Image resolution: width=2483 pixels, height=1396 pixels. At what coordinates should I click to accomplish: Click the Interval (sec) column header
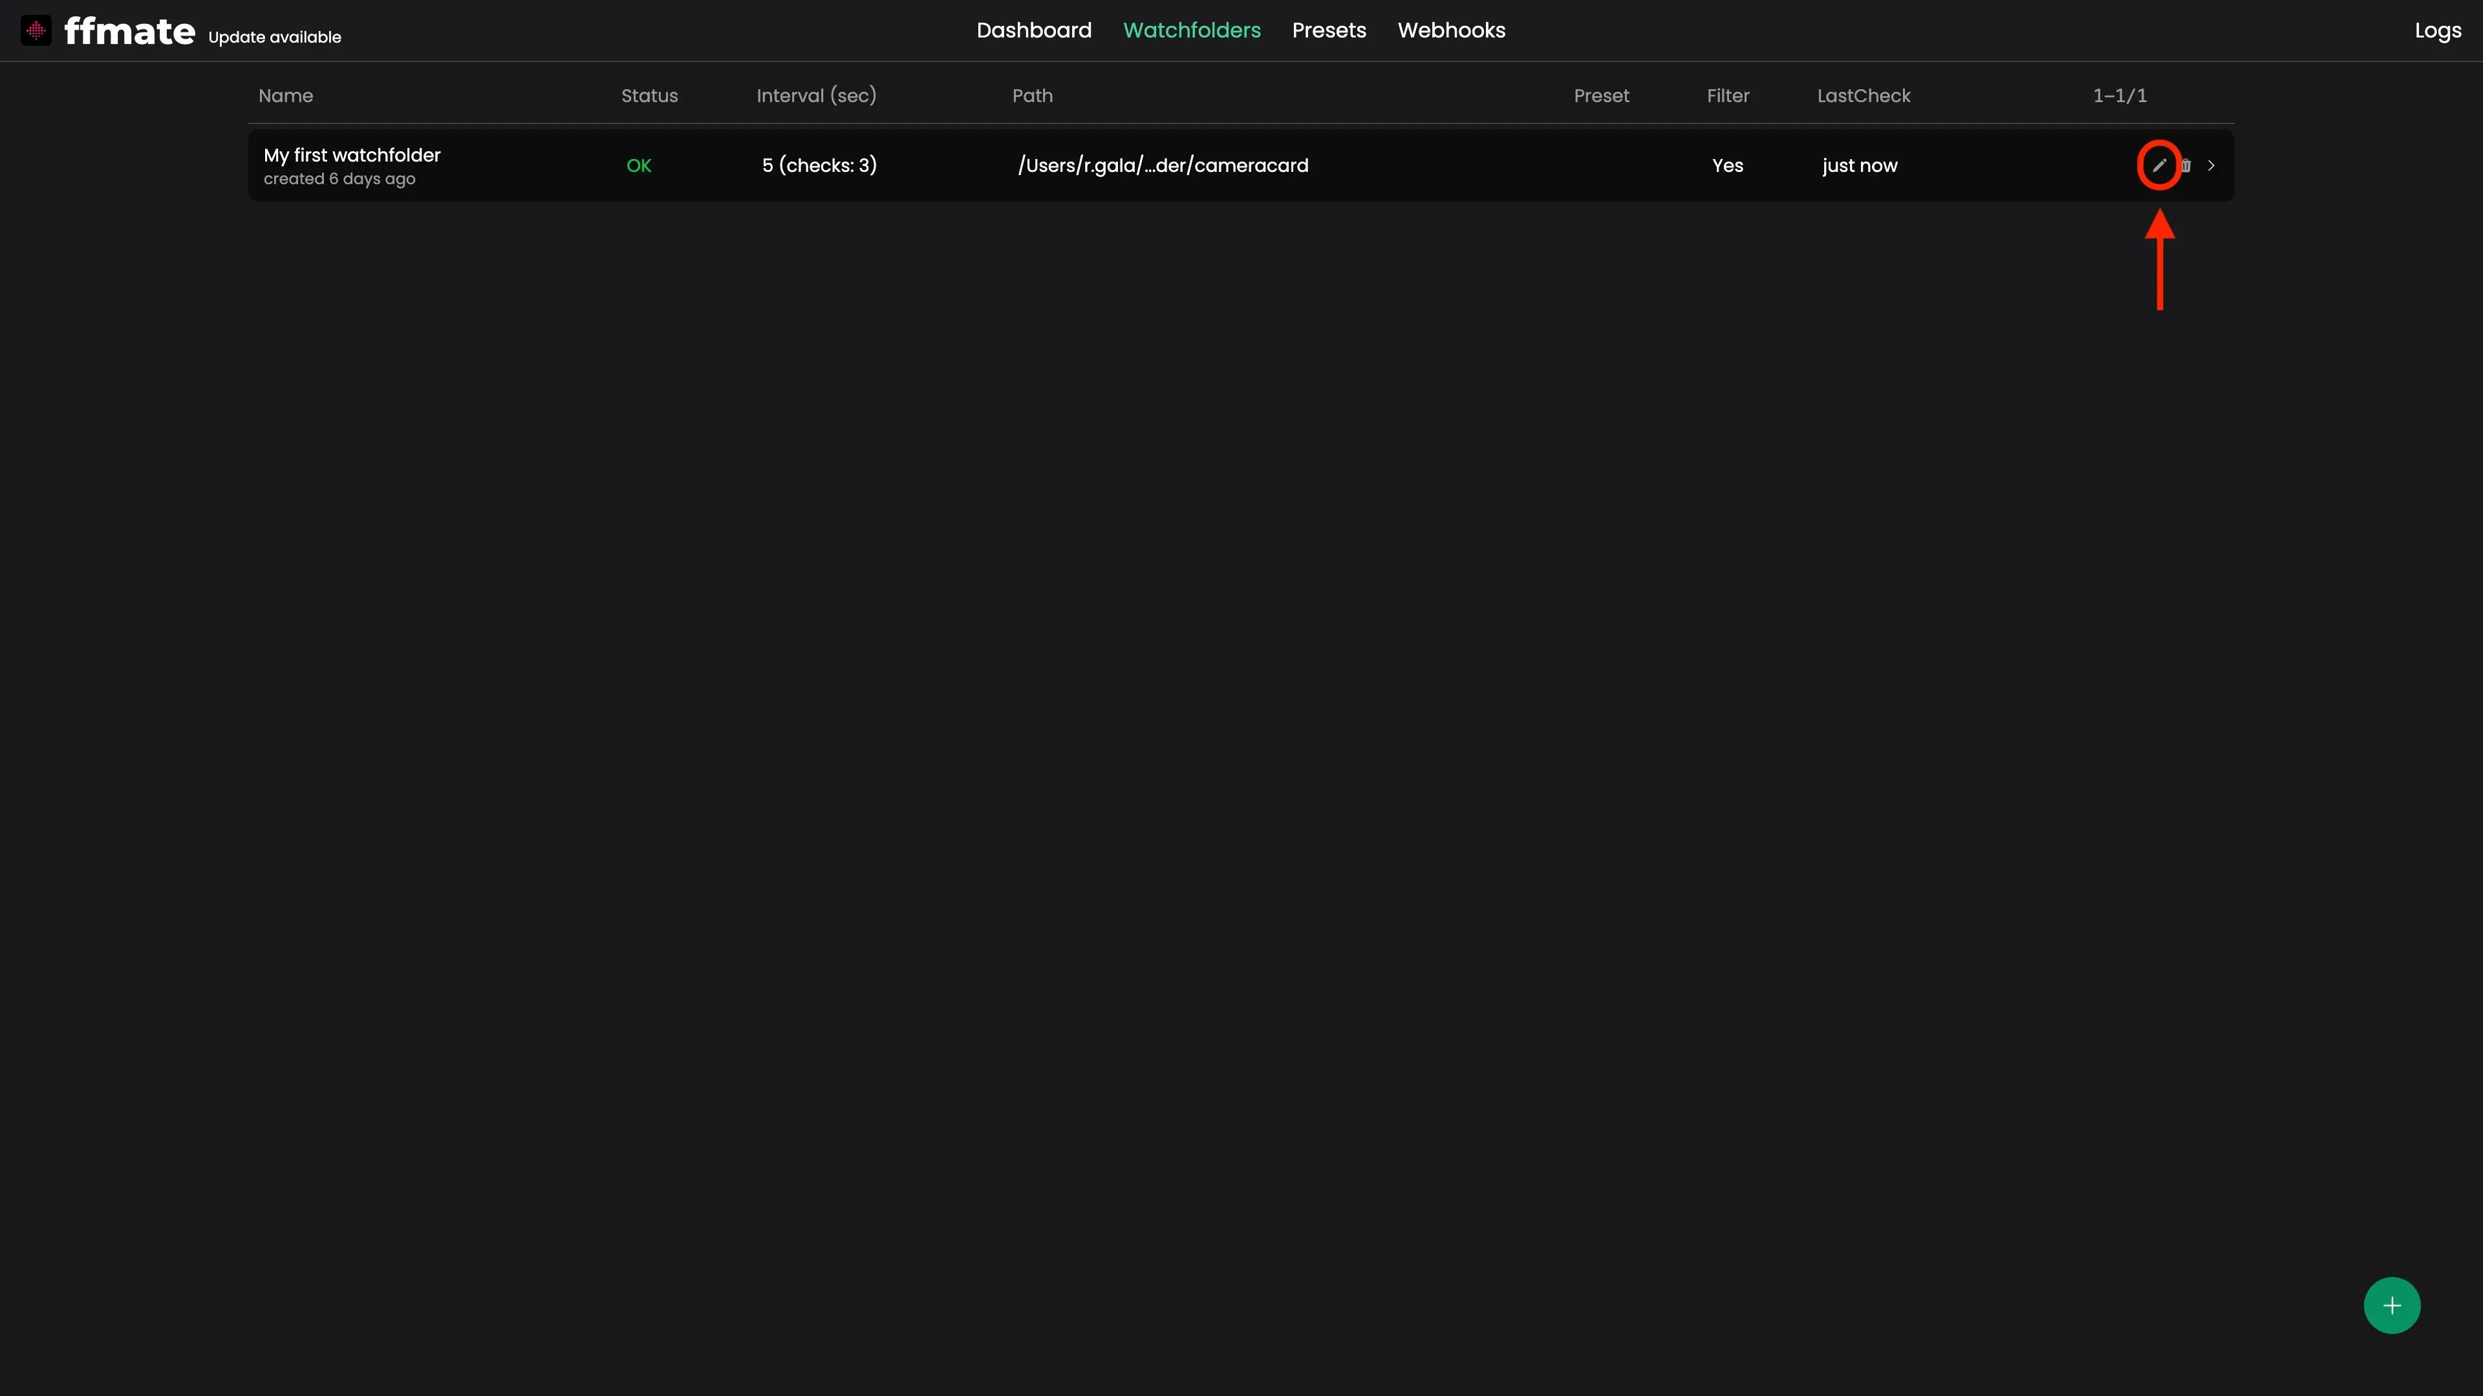[815, 96]
